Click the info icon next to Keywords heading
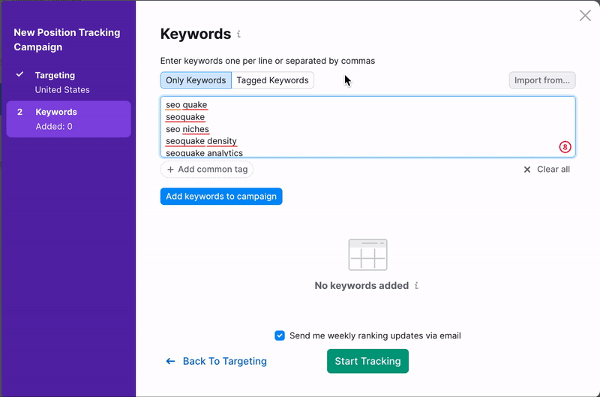 239,35
